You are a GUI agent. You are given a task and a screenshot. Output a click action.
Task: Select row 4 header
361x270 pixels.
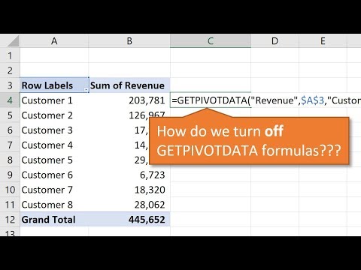[10, 100]
